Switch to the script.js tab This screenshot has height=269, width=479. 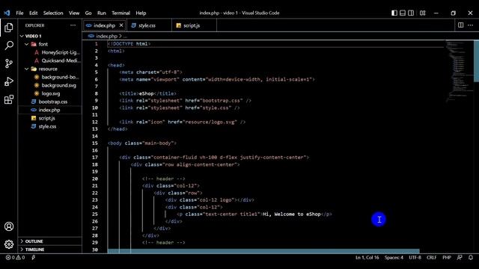194,25
